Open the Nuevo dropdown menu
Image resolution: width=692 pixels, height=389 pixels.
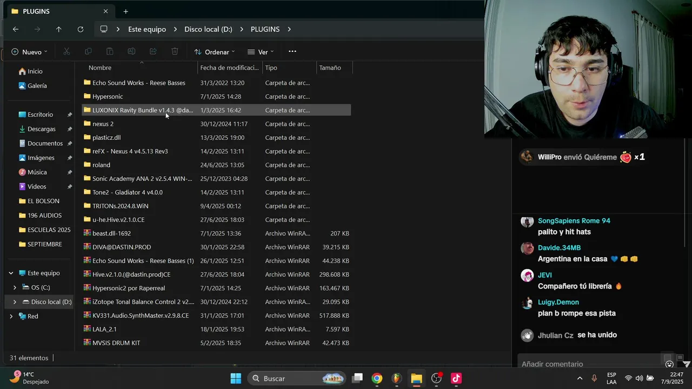click(29, 52)
